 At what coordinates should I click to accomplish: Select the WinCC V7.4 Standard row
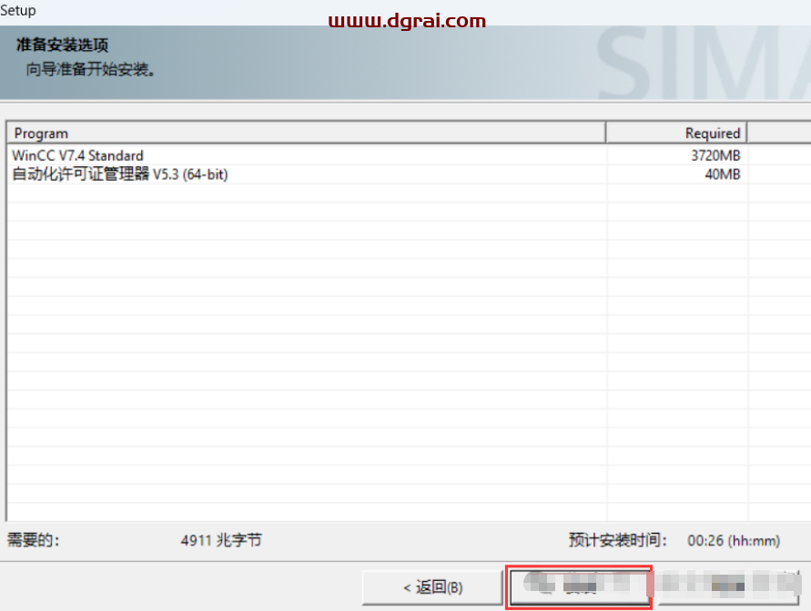click(78, 155)
